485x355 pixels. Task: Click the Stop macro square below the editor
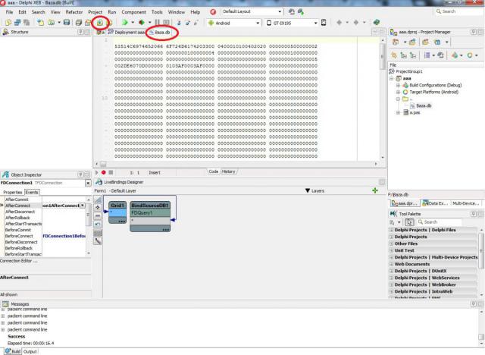(111, 172)
